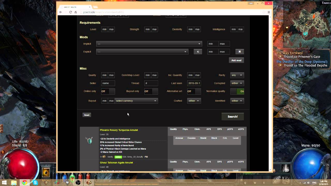Open the Chrome hamburger menu
The width and height of the screenshot is (331, 186).
click(269, 12)
